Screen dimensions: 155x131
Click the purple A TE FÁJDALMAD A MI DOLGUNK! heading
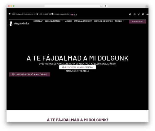[77, 120]
